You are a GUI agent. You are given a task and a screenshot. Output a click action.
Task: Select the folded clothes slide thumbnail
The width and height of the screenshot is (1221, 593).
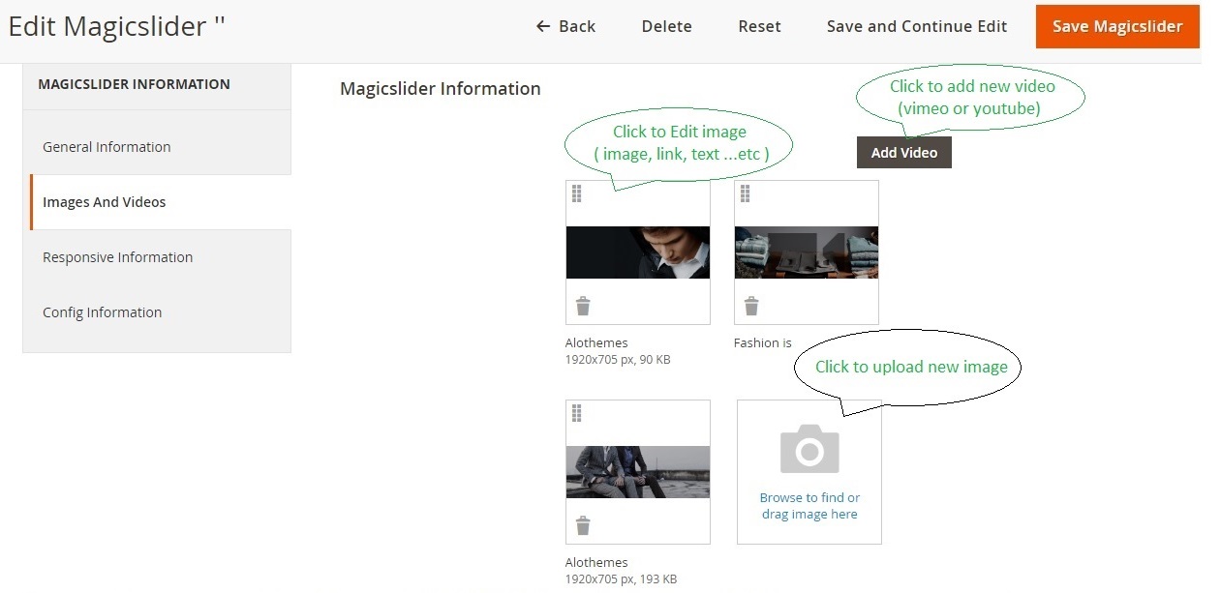coord(806,252)
